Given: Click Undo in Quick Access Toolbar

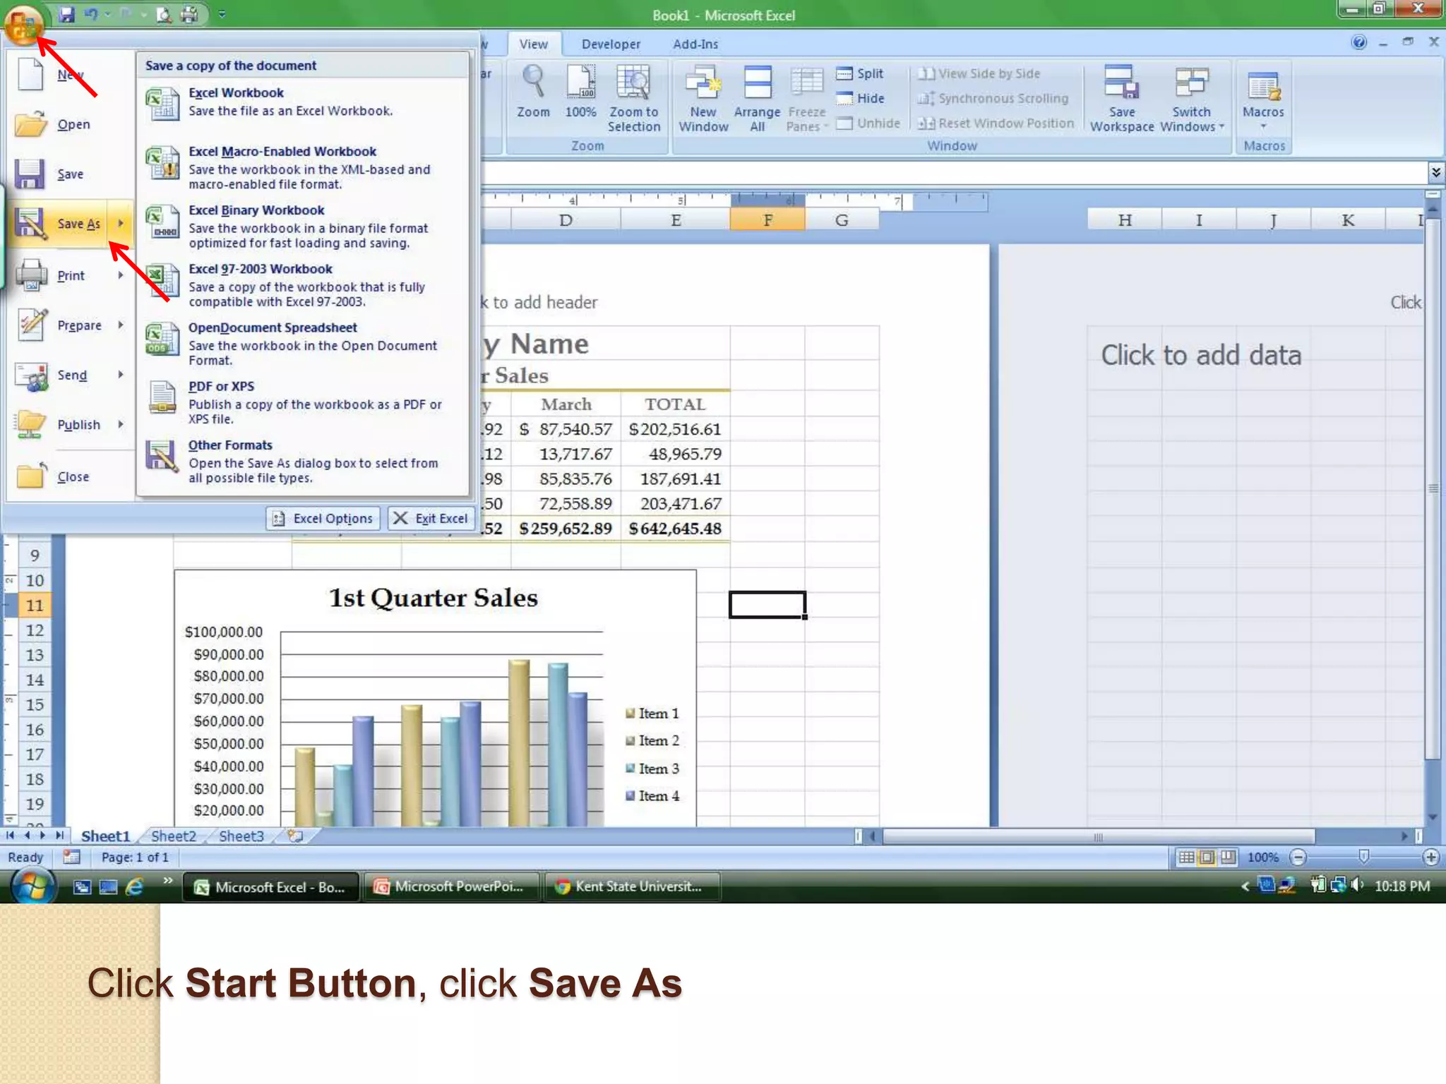Looking at the screenshot, I should pos(92,14).
